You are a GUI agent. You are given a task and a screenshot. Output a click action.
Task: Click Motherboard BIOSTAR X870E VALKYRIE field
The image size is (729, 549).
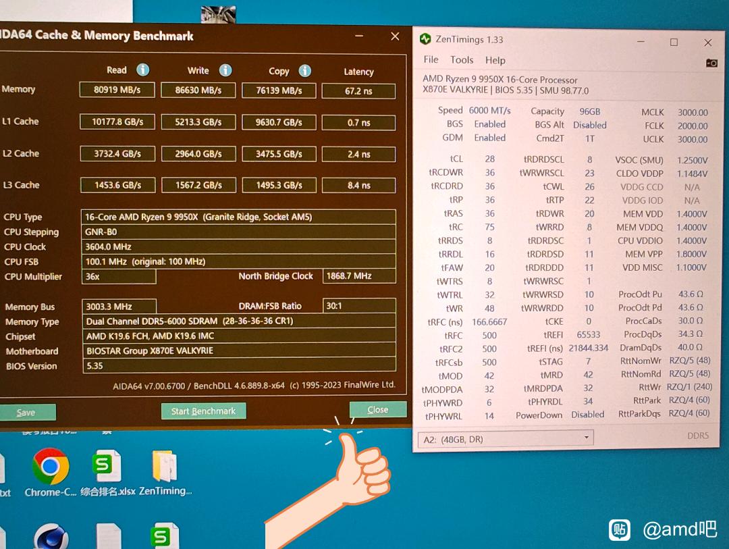pyautogui.click(x=239, y=350)
